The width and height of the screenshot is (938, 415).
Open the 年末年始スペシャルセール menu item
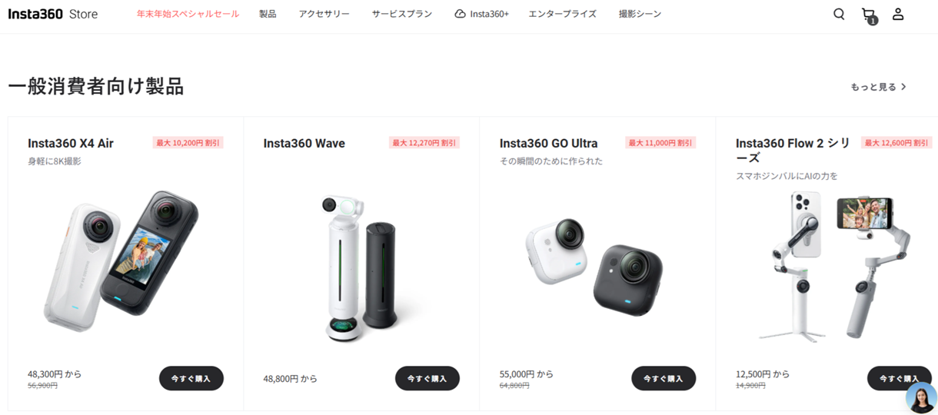coord(188,14)
